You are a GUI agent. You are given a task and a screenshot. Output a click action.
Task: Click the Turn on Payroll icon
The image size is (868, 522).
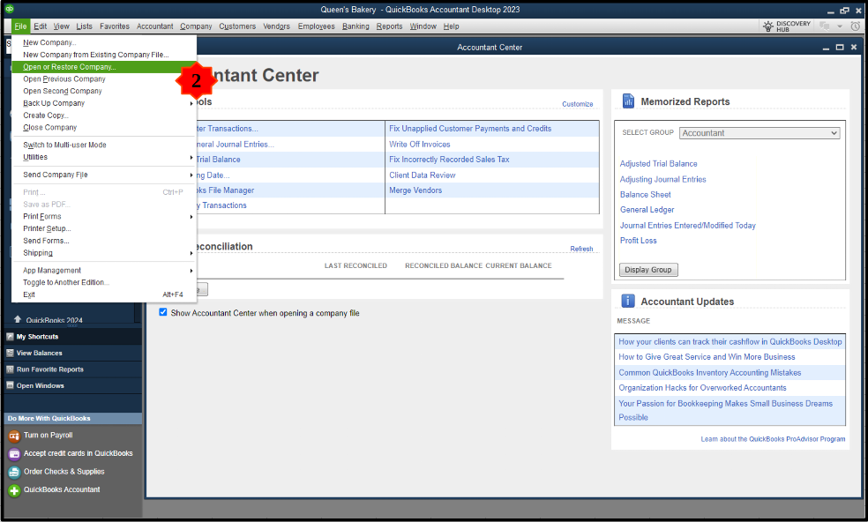point(14,436)
